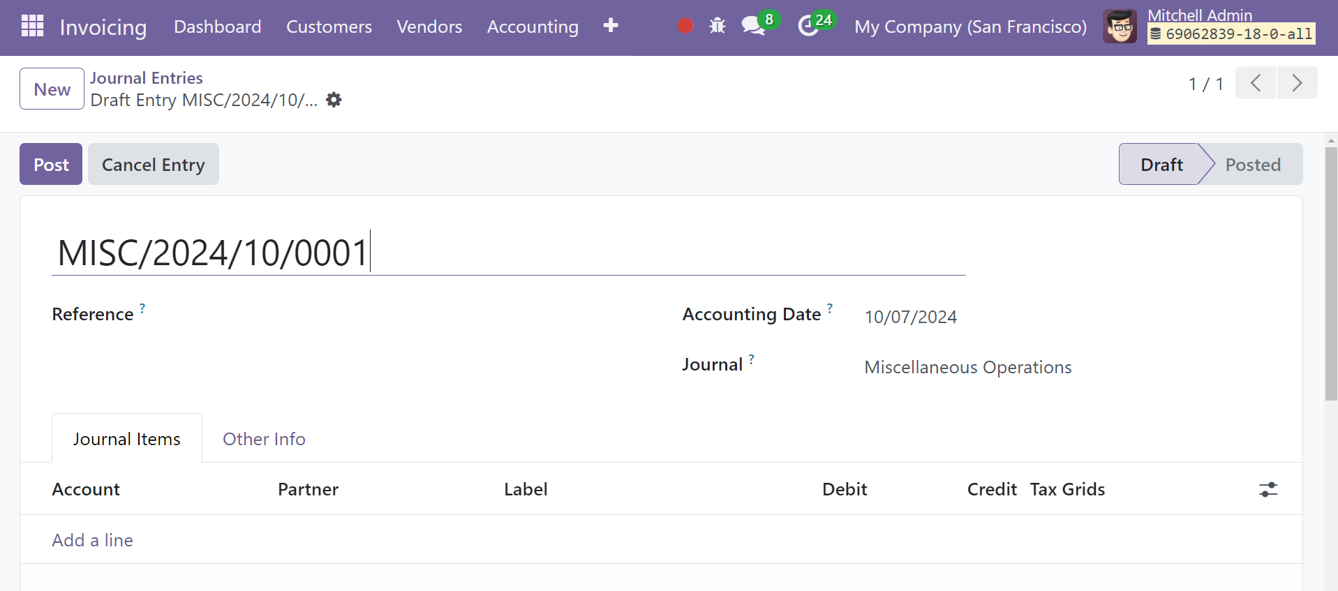The image size is (1338, 591).
Task: Sort by the Credit column header
Action: tap(992, 489)
